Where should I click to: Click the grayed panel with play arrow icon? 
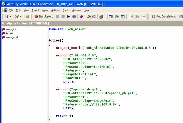131,17
